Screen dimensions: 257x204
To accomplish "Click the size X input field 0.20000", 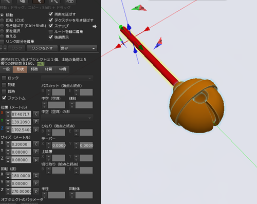I will 21,144.
